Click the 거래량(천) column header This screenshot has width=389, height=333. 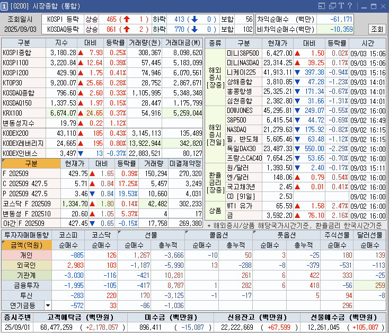point(145,42)
